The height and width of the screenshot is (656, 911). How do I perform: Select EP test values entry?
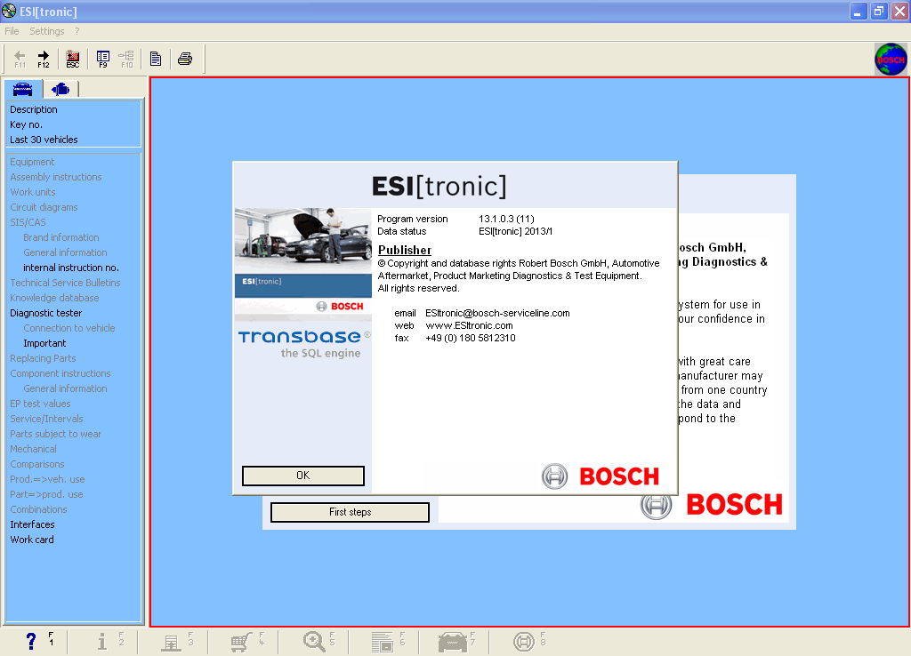pyautogui.click(x=40, y=404)
